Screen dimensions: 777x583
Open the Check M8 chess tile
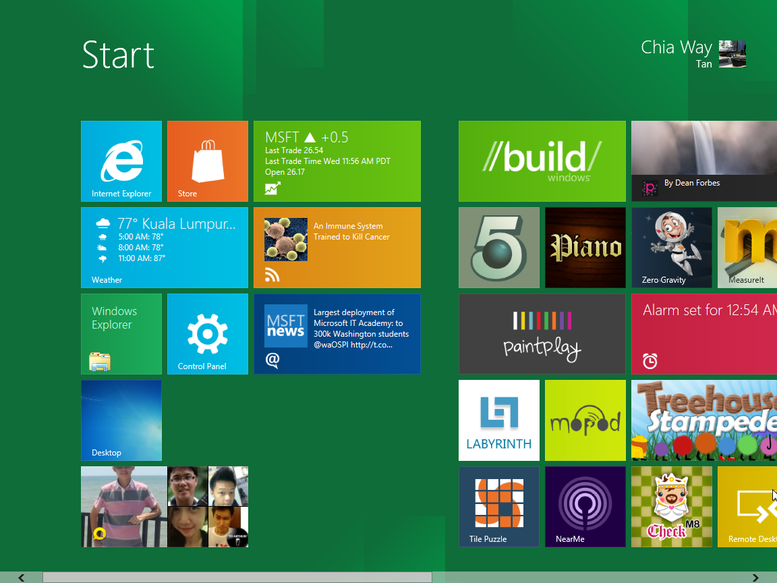click(x=672, y=507)
